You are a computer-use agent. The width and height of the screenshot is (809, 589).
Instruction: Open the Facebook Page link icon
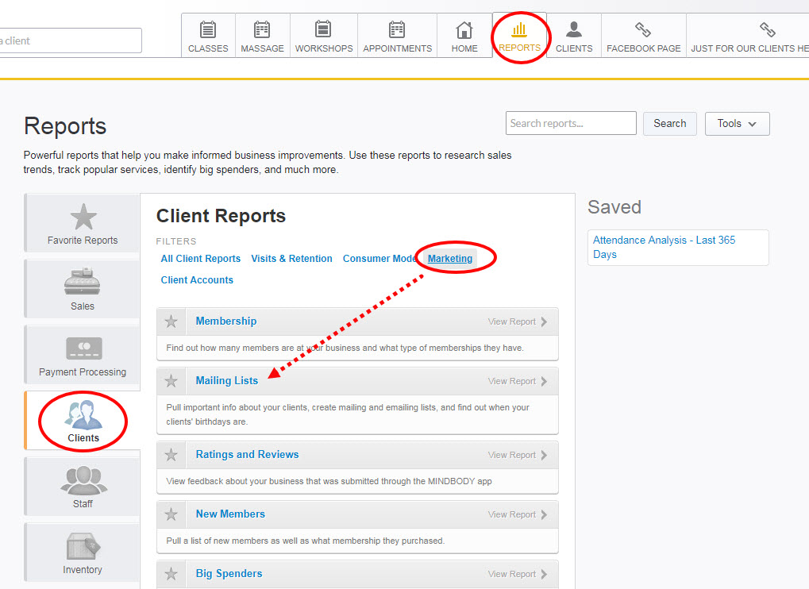[x=643, y=30]
